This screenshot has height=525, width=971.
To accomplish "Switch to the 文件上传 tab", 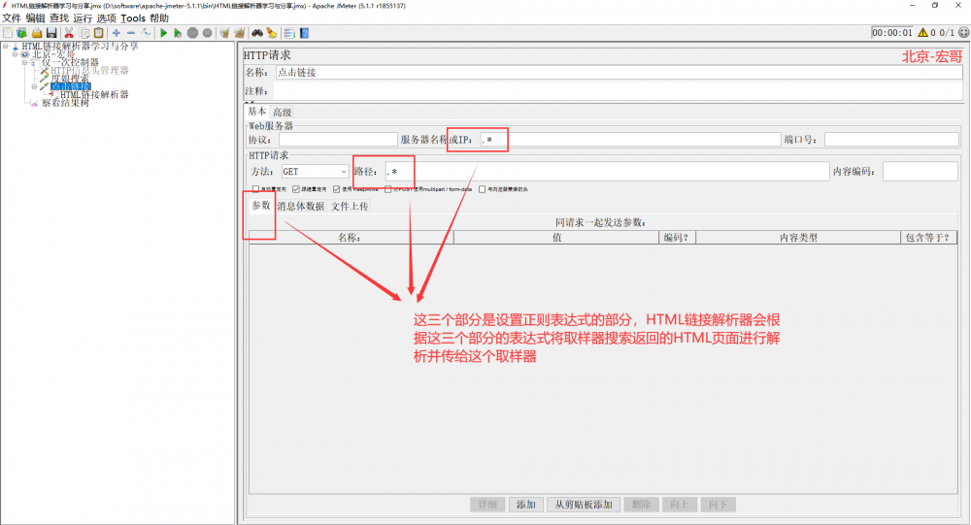I will [x=350, y=206].
